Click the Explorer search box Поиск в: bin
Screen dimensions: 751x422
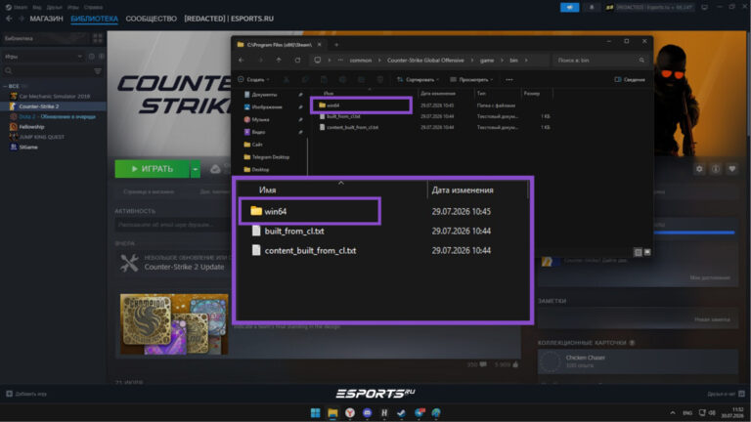[600, 61]
